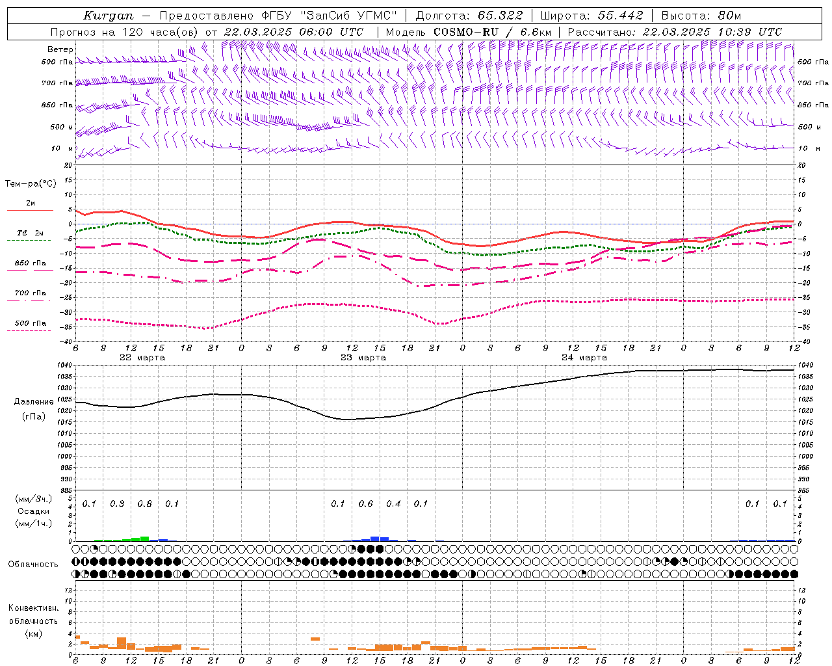Click the "0.4" precipitation amount

pos(393,503)
